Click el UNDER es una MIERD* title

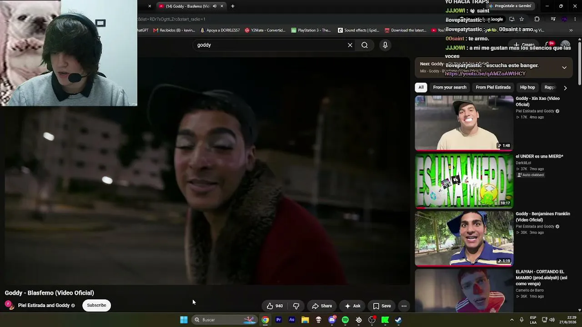(x=539, y=156)
